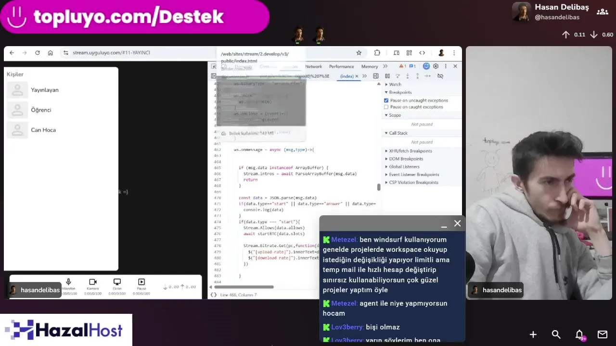Deactivate breakpoints icon in the debugger
This screenshot has width=616, height=346.
440,76
